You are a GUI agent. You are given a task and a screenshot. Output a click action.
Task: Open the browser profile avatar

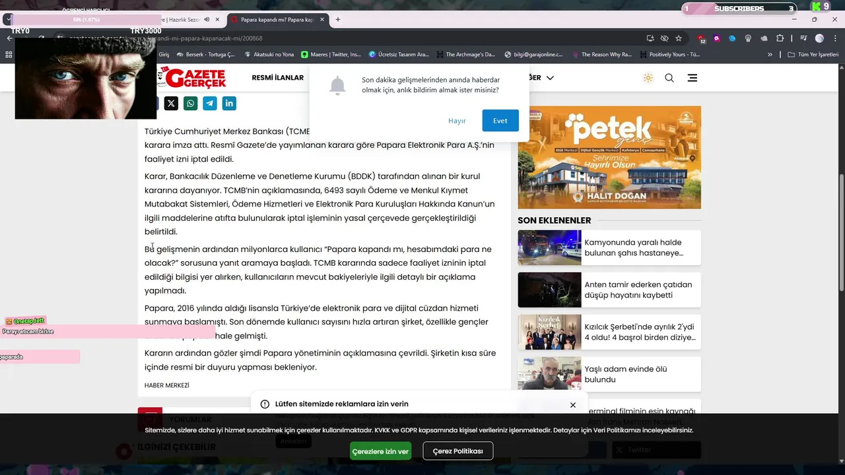819,38
